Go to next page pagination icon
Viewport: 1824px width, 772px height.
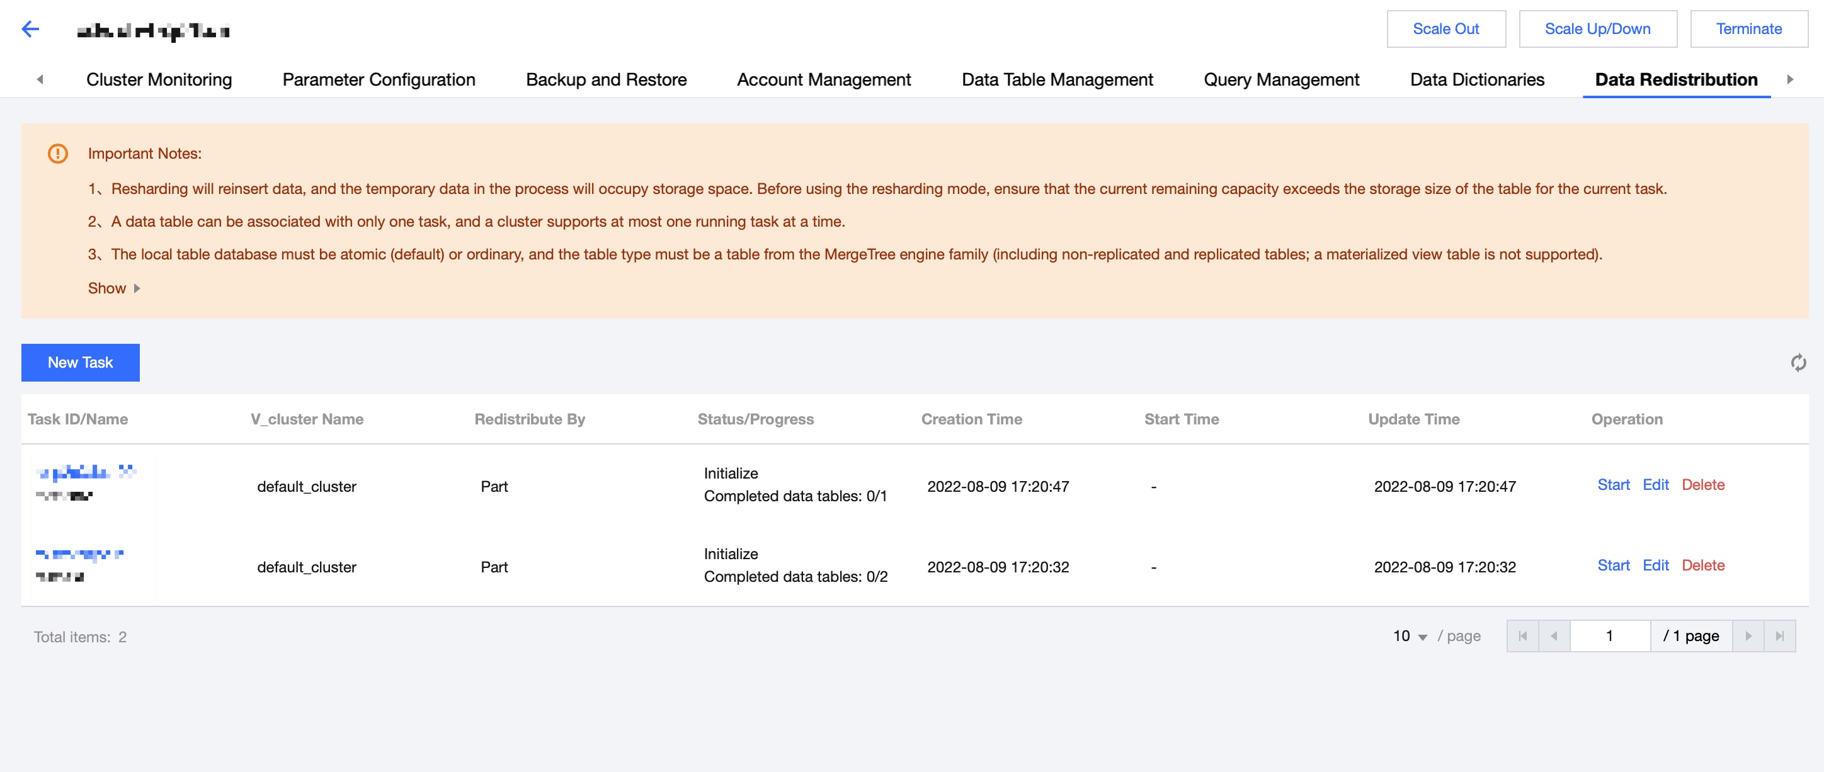click(x=1748, y=636)
